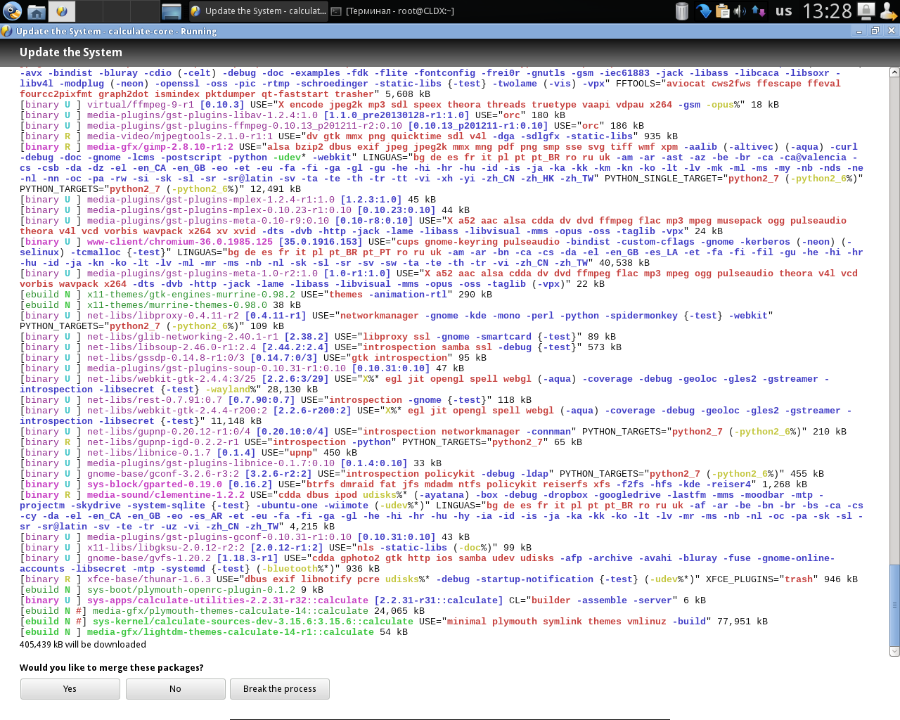Click the 13:28 panel clock
Viewport: 900px width, 720px height.
827,11
